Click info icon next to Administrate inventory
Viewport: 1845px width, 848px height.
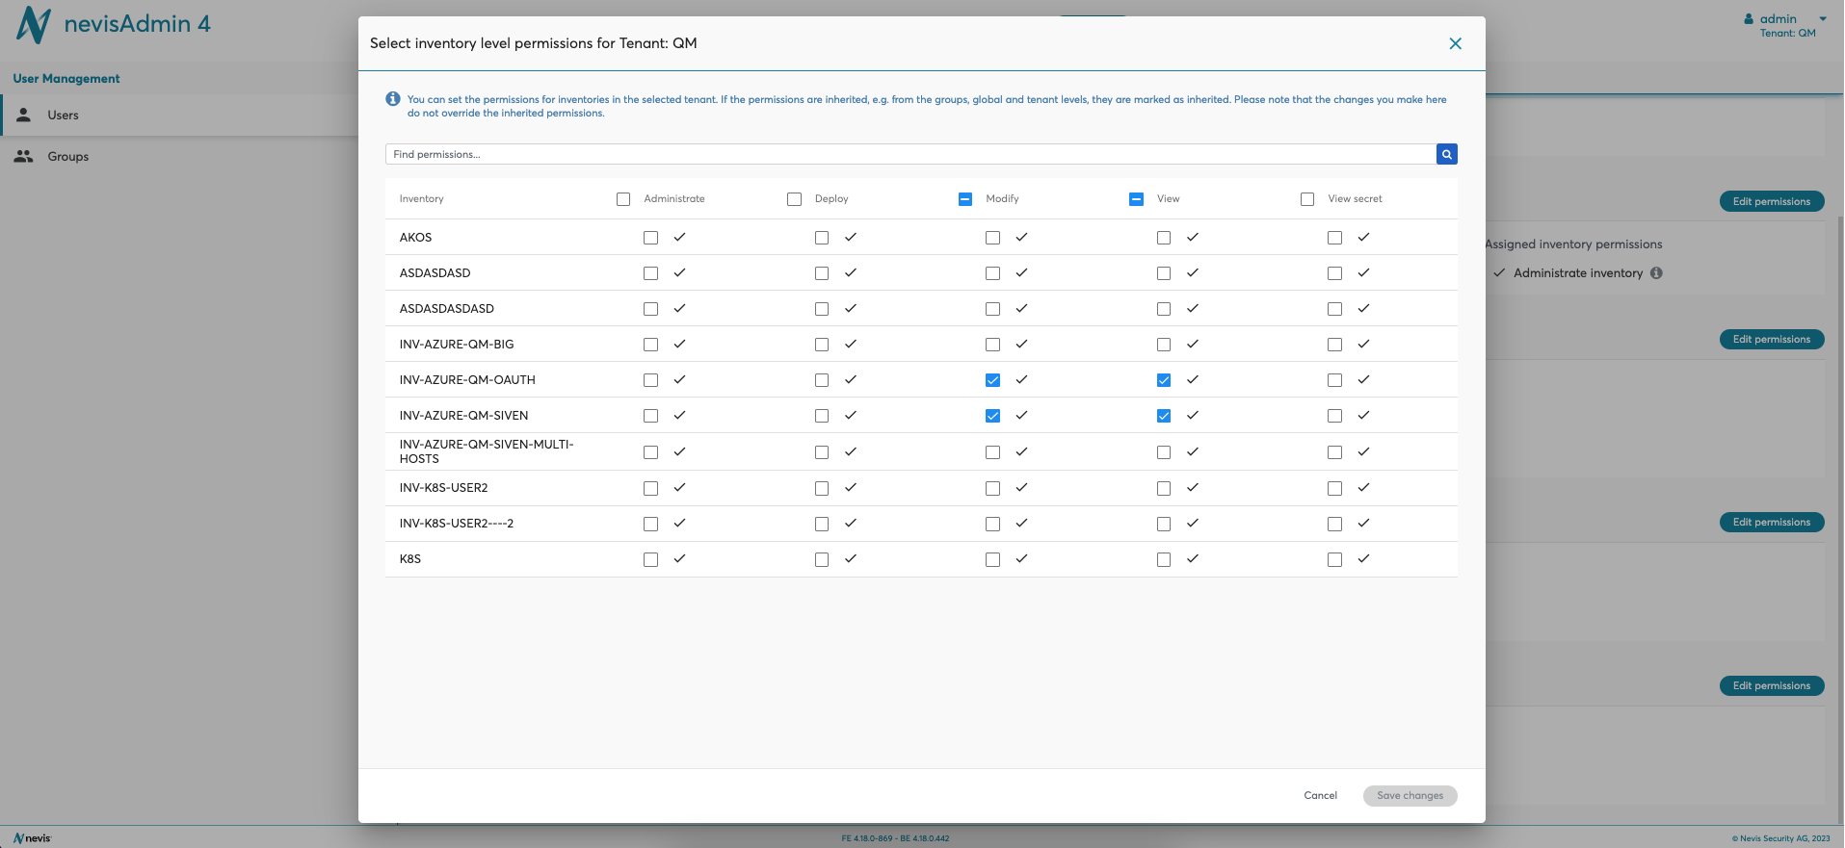(x=1656, y=273)
